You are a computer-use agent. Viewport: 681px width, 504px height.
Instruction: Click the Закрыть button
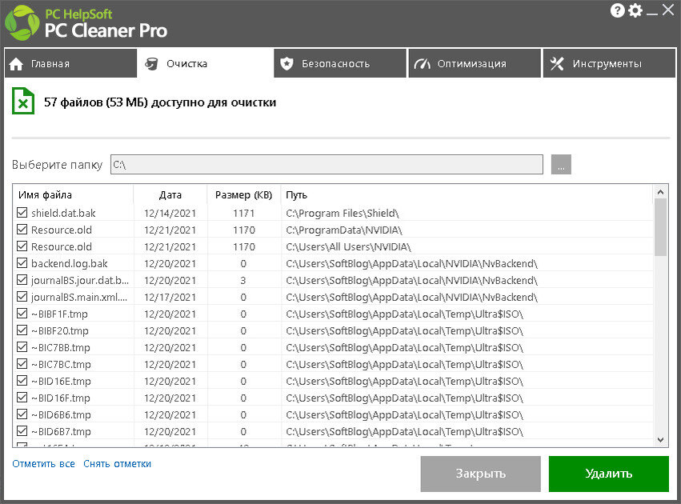pyautogui.click(x=480, y=474)
